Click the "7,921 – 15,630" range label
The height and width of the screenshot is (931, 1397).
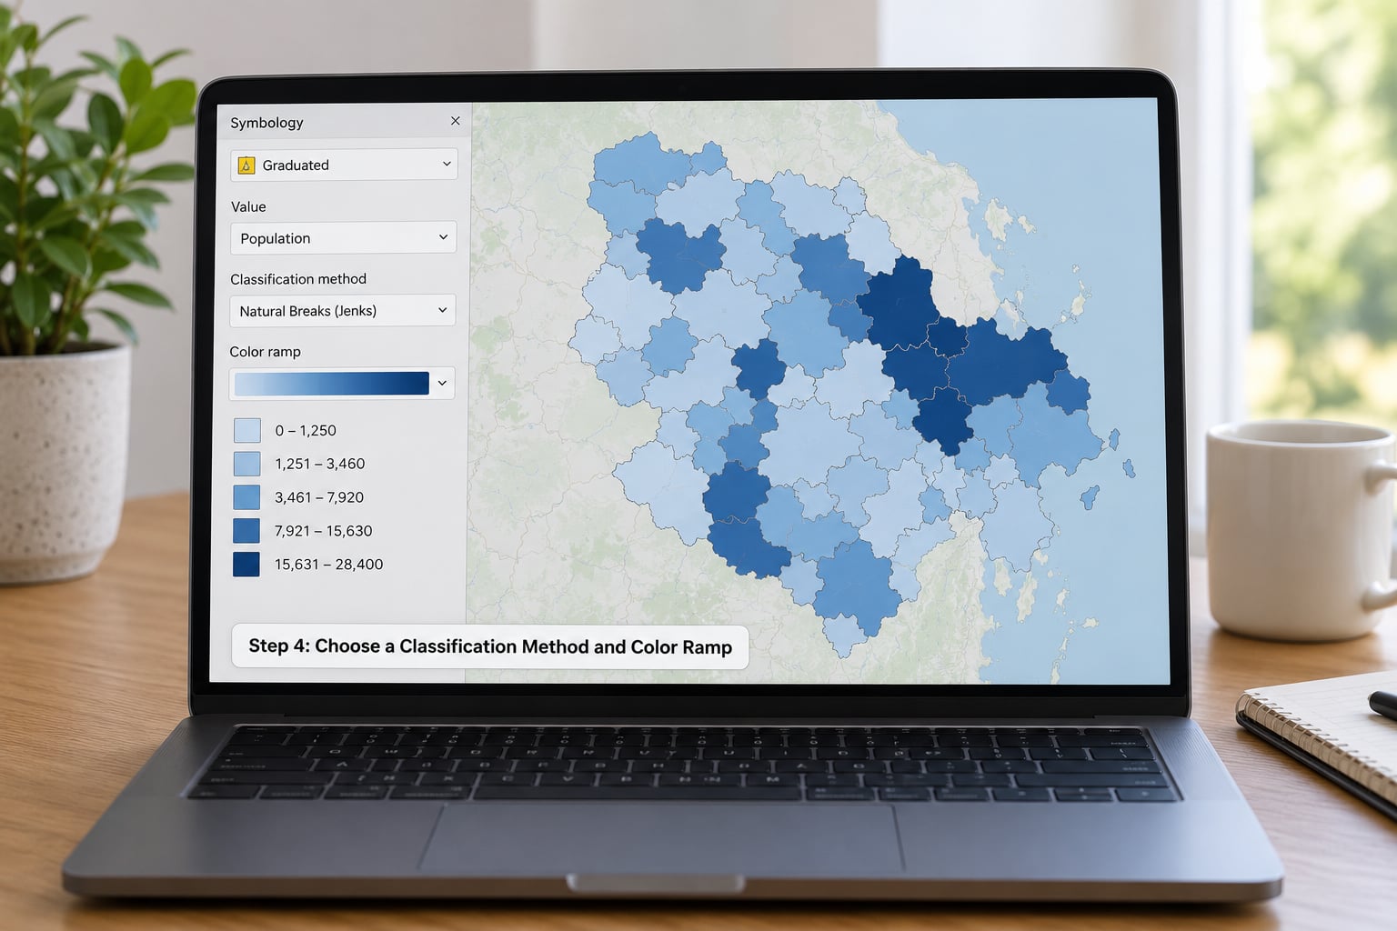(324, 531)
